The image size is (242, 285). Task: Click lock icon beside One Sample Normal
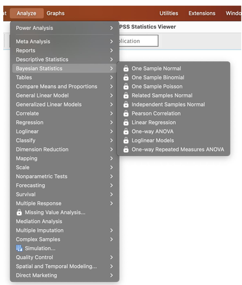[126, 68]
